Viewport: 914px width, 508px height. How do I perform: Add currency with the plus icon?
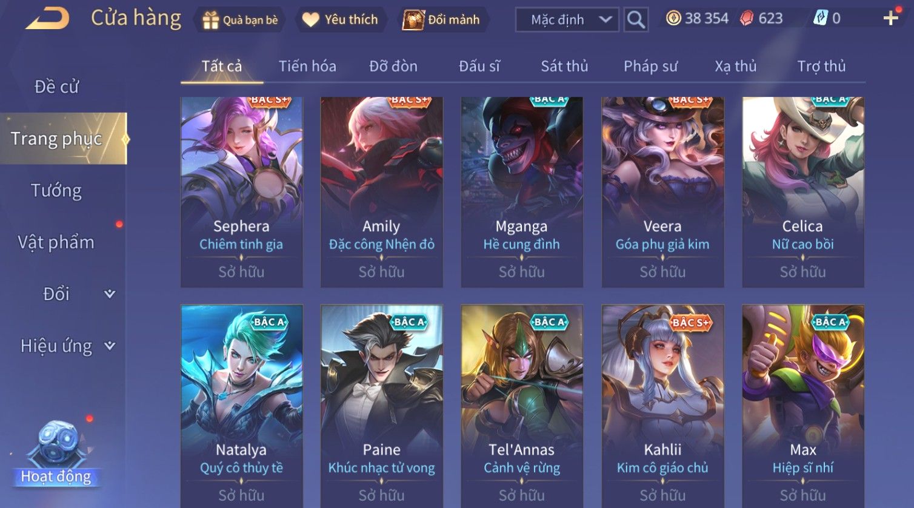coord(890,18)
